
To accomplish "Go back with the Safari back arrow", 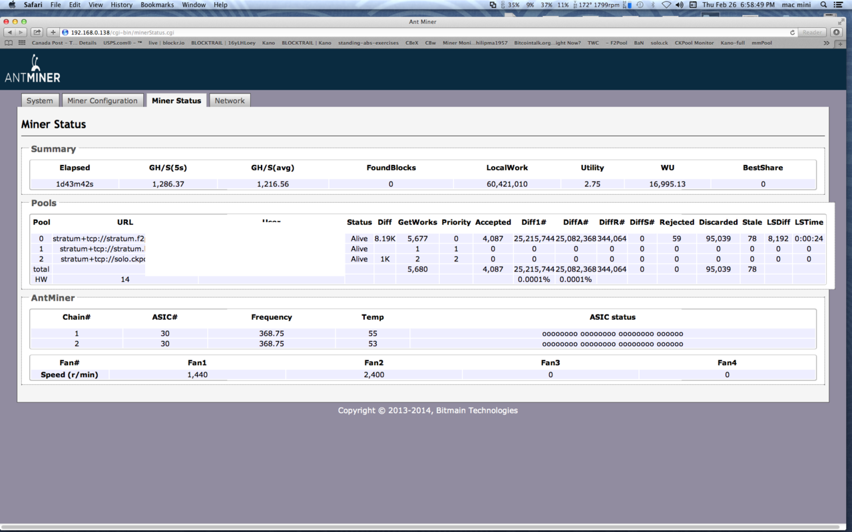I will pyautogui.click(x=10, y=32).
